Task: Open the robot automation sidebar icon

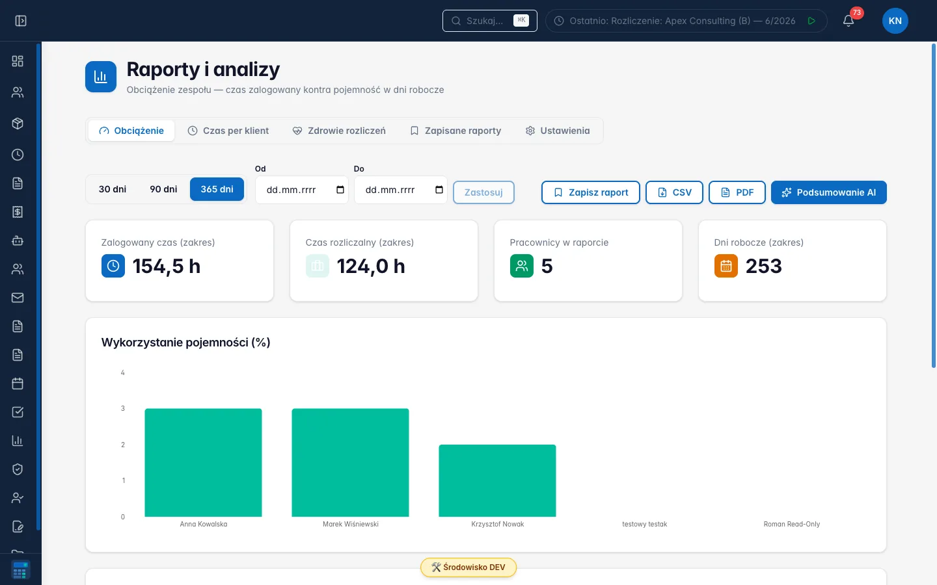Action: pyautogui.click(x=18, y=240)
